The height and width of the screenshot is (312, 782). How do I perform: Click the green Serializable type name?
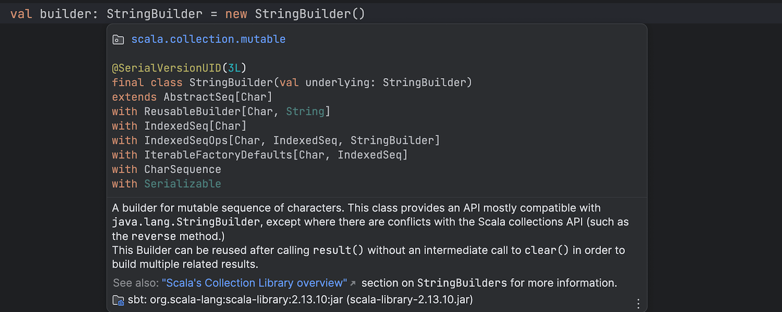(x=182, y=184)
